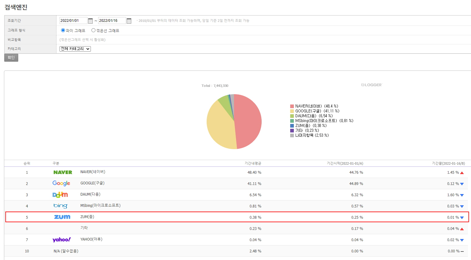
Task: Click the 나머지항목 (2.53 %) legend label
Action: click(312, 135)
